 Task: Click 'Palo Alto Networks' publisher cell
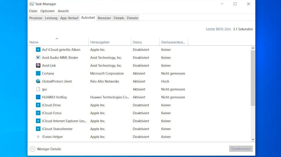(x=105, y=81)
